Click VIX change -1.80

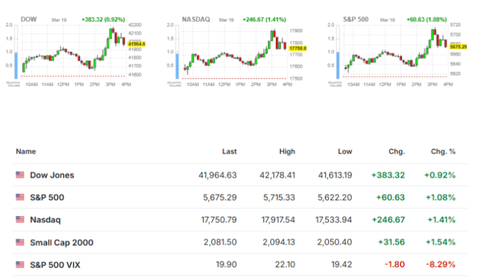(395, 265)
